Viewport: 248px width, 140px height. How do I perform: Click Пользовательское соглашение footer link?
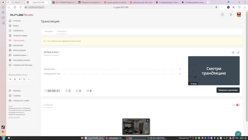(x=20, y=110)
